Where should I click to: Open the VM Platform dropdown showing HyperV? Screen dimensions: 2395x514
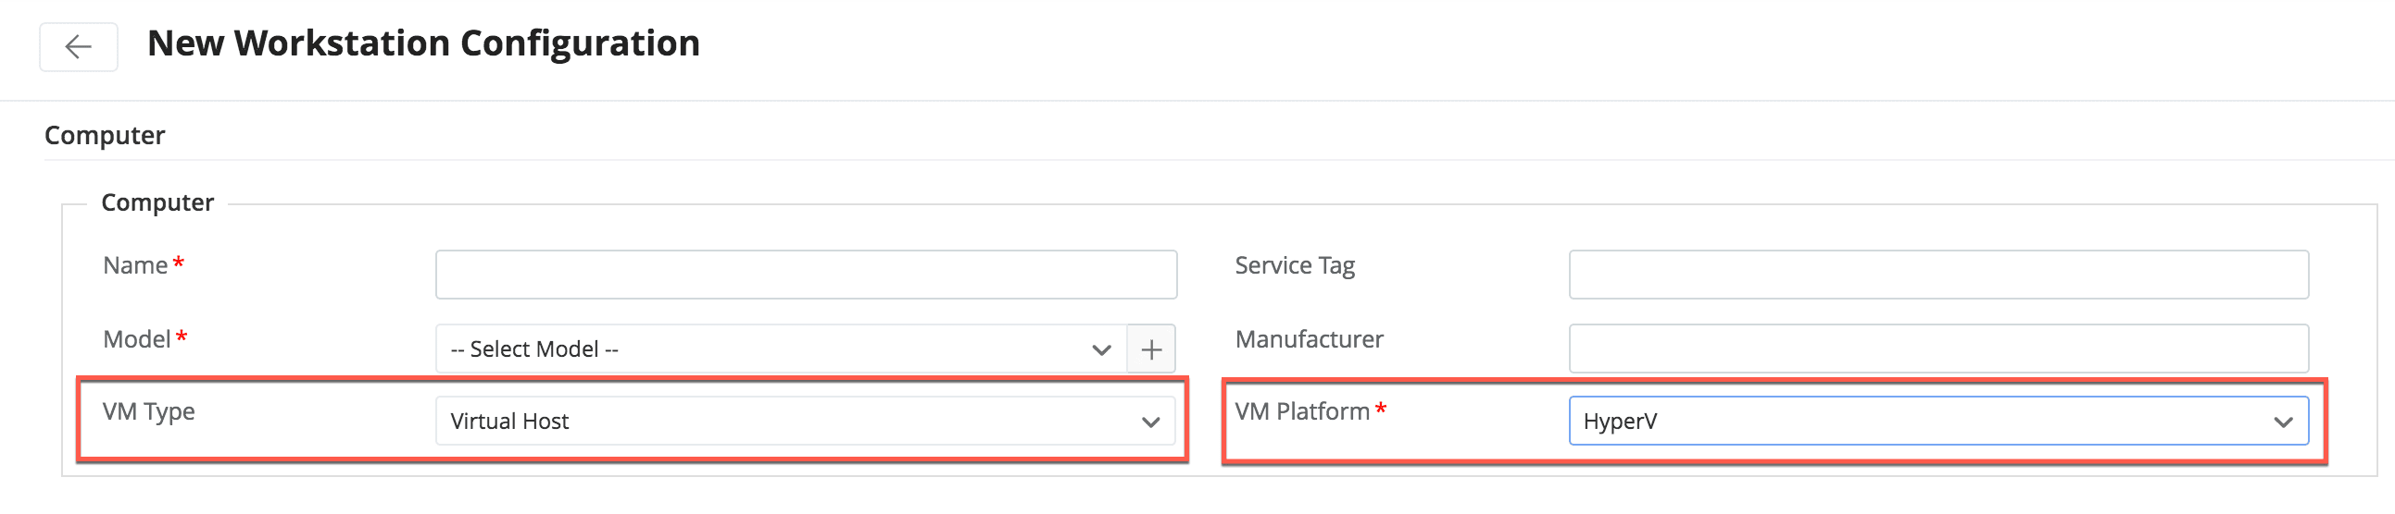coord(1925,422)
